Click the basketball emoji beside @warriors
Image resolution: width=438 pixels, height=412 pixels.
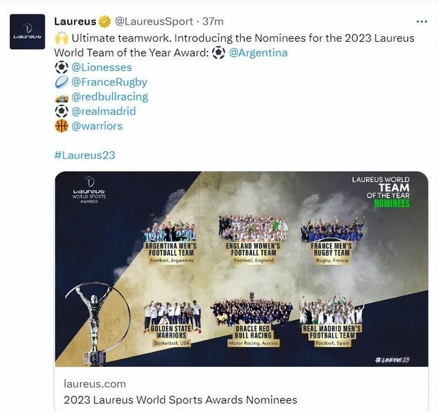pos(62,126)
